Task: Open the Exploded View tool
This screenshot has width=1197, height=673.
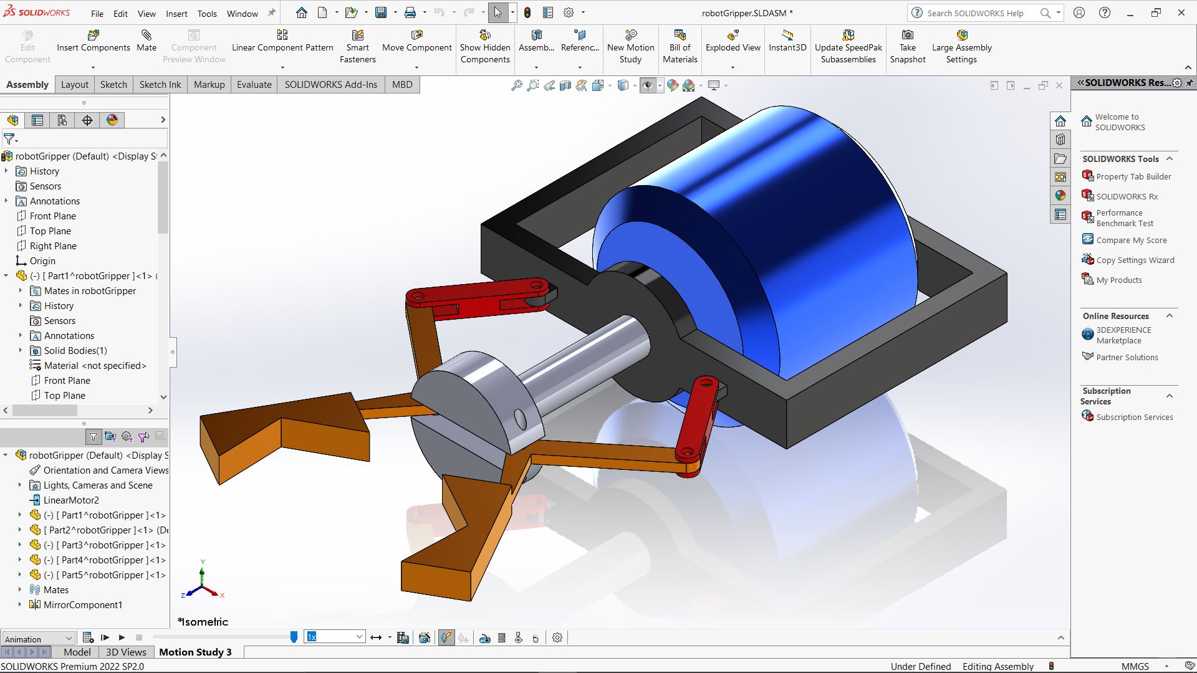Action: (733, 41)
